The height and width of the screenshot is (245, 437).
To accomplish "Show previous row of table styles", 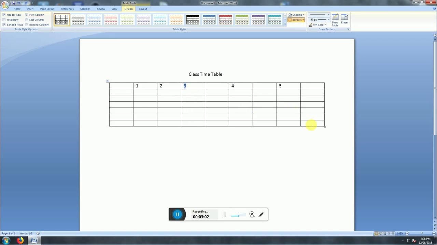I will coord(285,15).
